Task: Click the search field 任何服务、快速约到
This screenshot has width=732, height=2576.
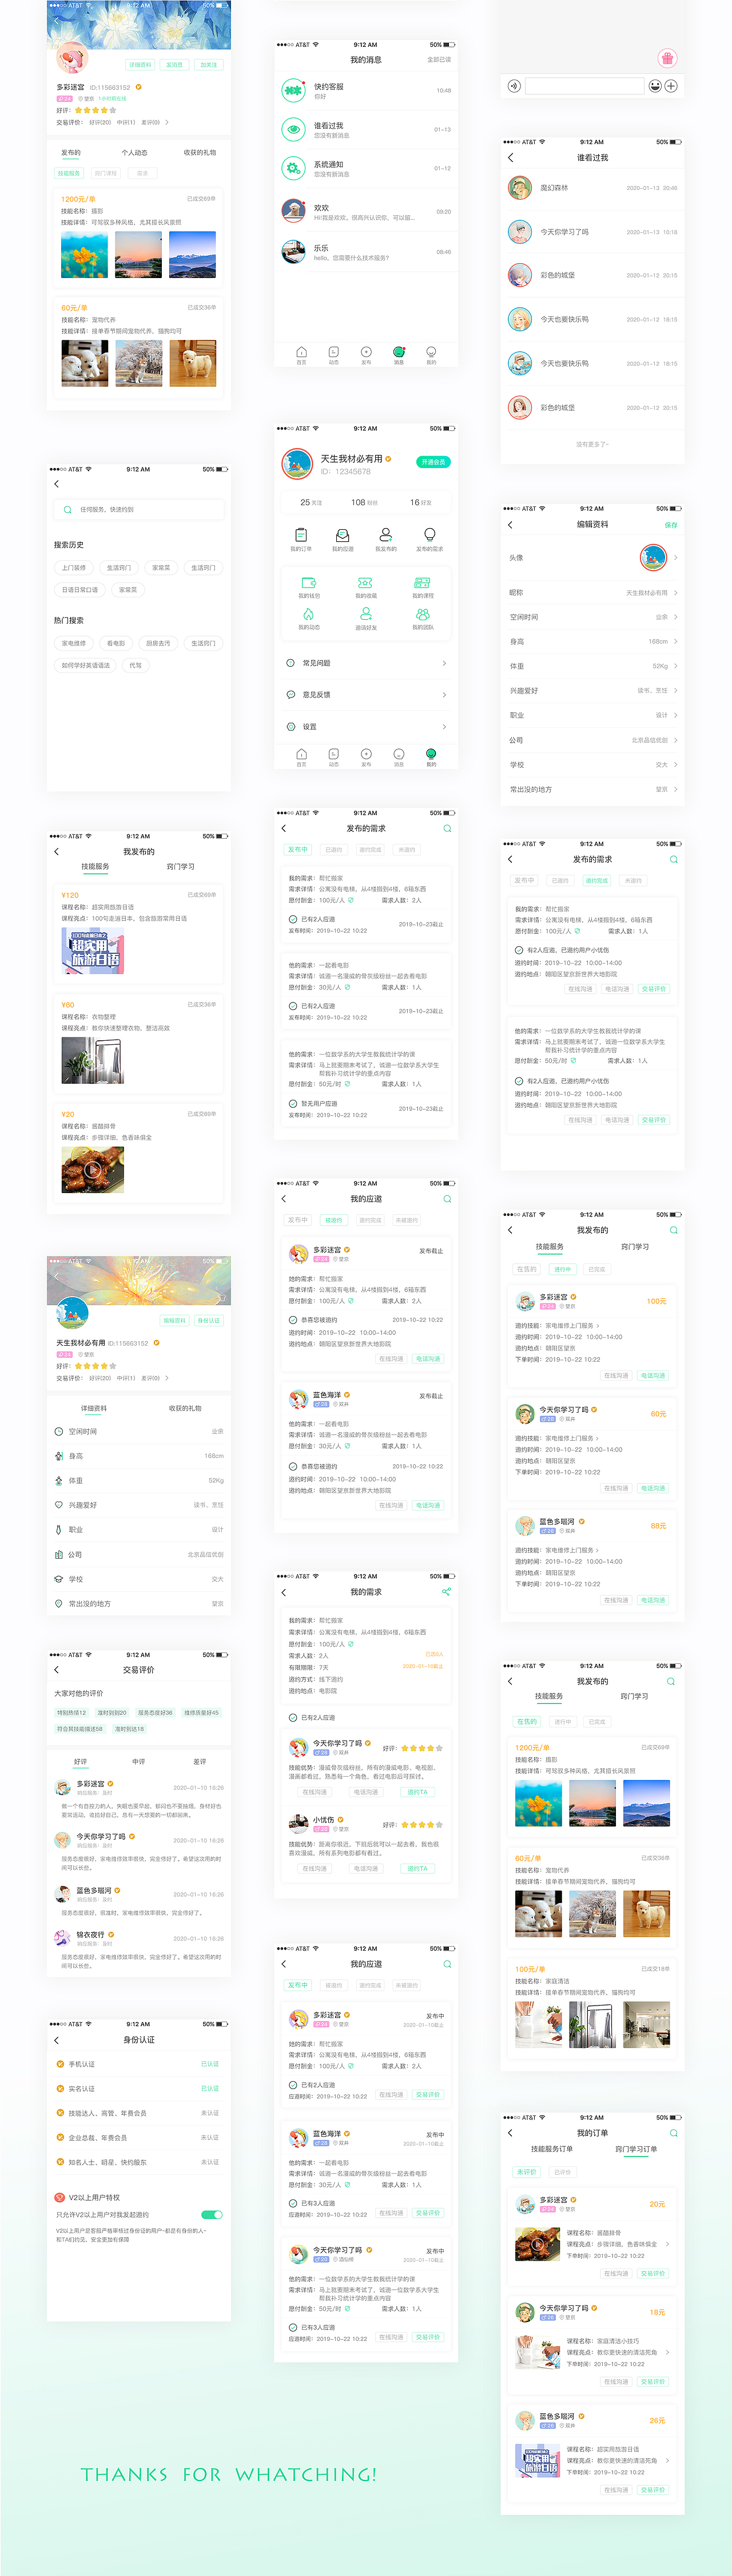Action: click(x=139, y=510)
